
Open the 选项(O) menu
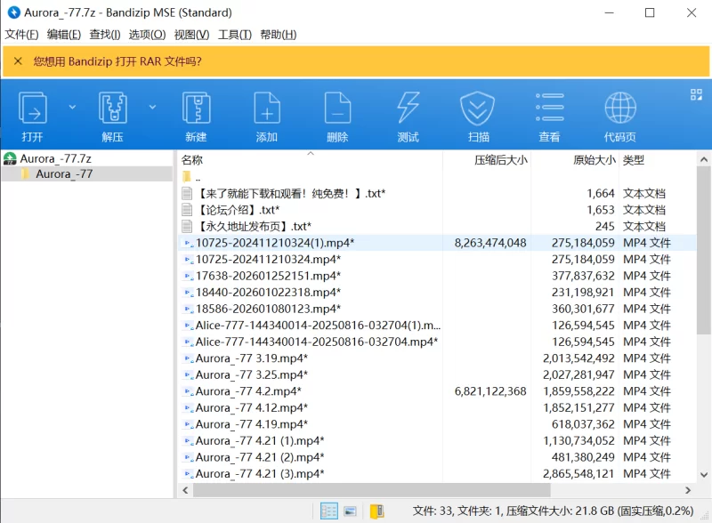[x=147, y=35]
